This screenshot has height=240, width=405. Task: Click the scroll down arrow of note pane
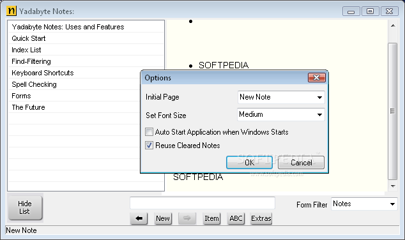393,186
